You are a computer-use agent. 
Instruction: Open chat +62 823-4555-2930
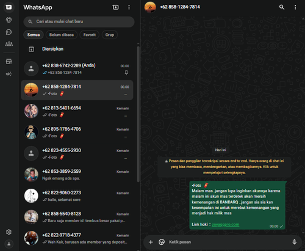[x=77, y=153]
